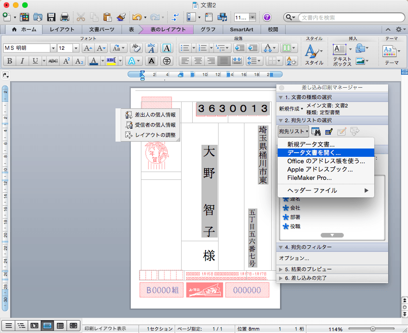Click the Format Painter brush icon
408x333 pixels.
pyautogui.click(x=121, y=17)
